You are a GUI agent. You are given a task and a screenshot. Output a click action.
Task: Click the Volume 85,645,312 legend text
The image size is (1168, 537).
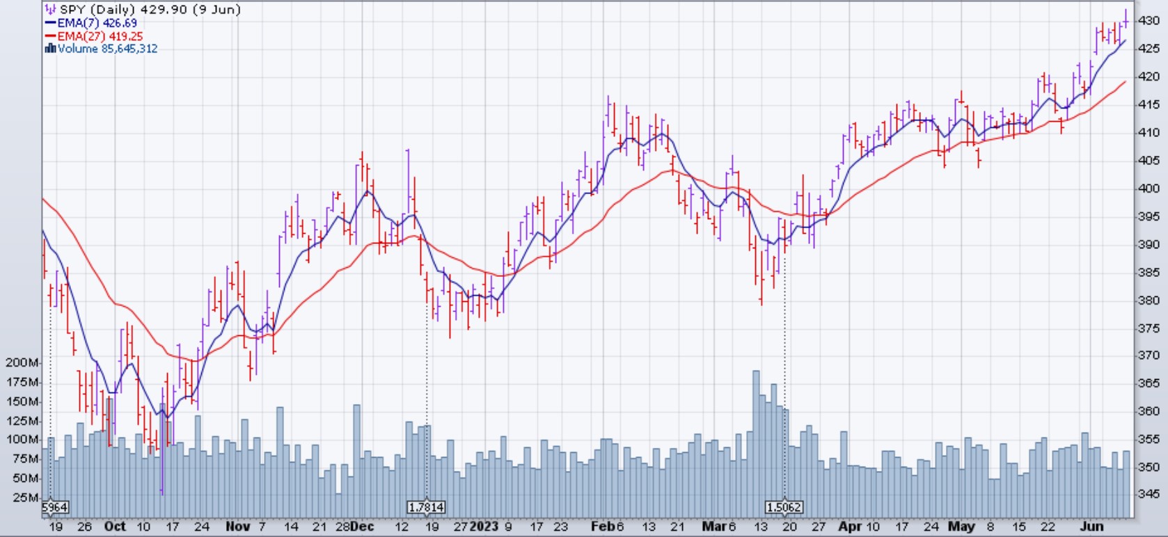pyautogui.click(x=107, y=49)
